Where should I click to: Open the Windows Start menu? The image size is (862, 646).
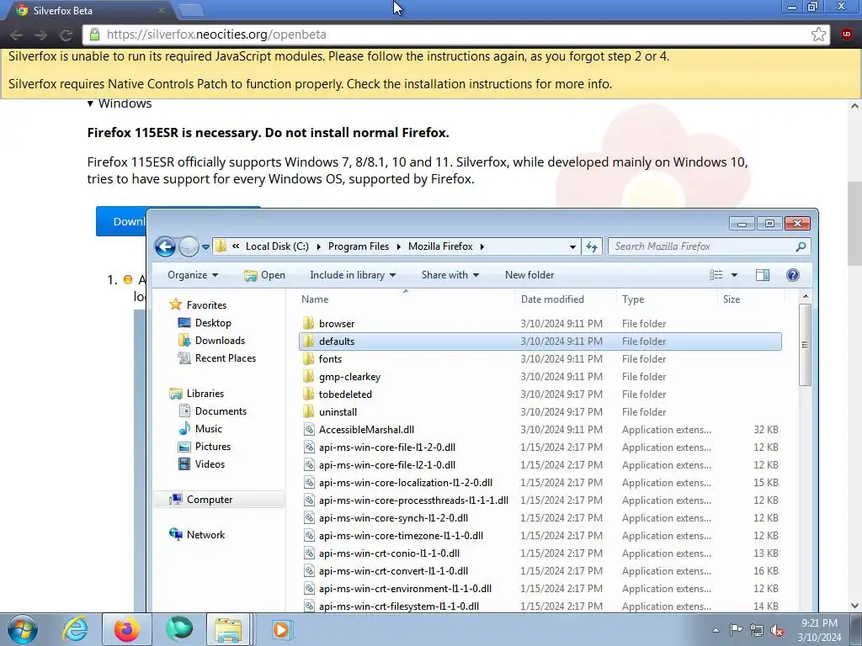click(x=22, y=629)
